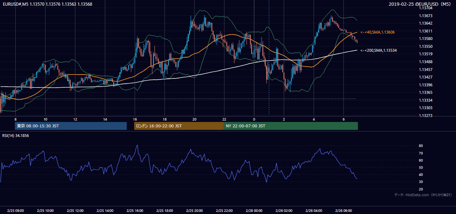Click the 2/26 00:00 date label

(254, 211)
